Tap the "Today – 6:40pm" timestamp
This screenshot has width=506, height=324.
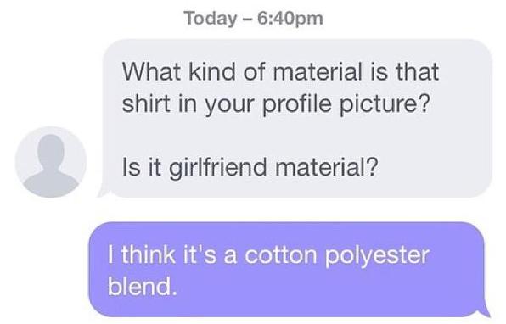click(x=253, y=19)
